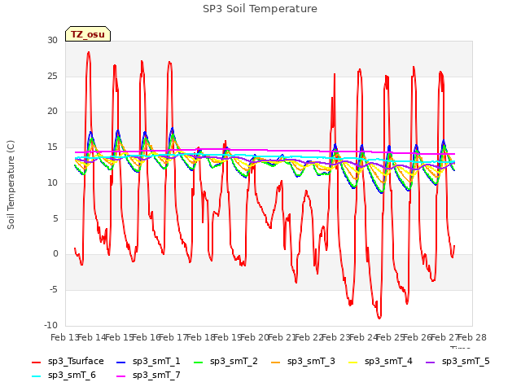Click the magenta sp3_smT_7 legend swatch
The image size is (521, 391).
(x=121, y=376)
